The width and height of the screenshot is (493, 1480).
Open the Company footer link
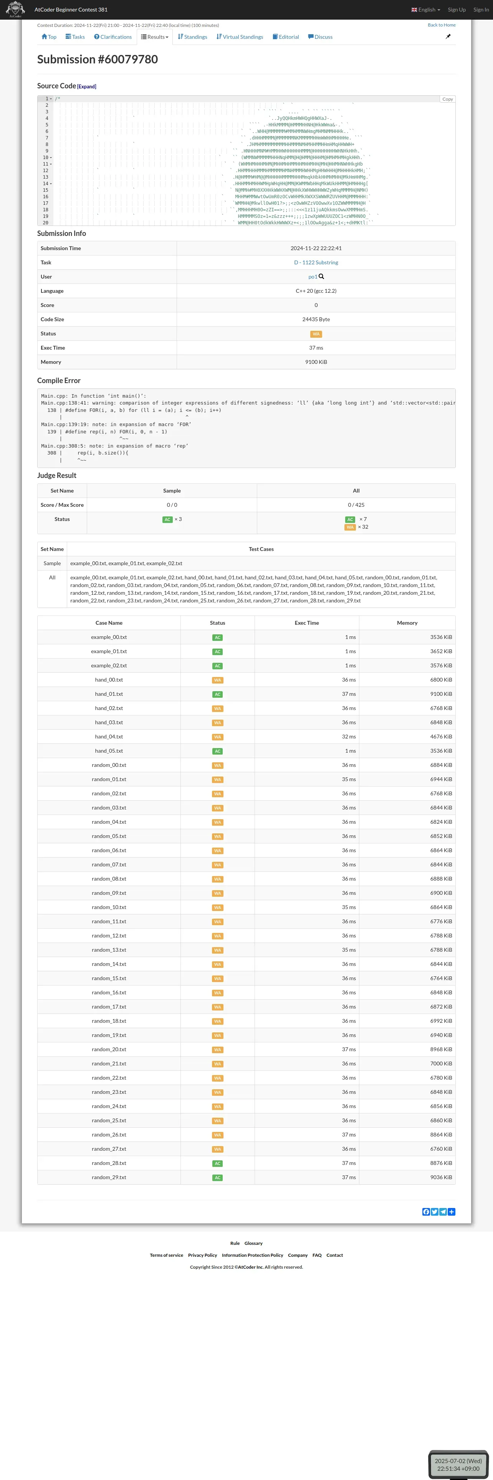(x=298, y=1255)
